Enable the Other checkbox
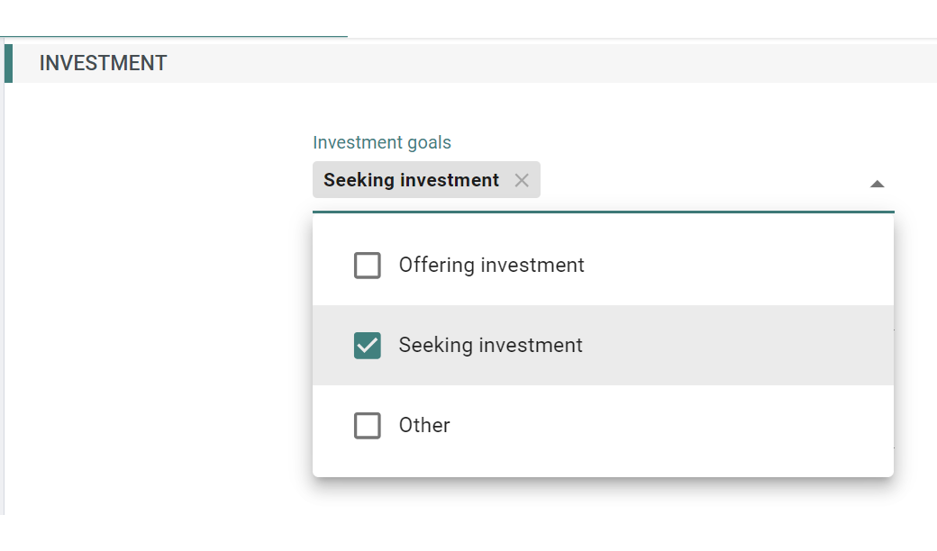The width and height of the screenshot is (937, 551). tap(368, 426)
